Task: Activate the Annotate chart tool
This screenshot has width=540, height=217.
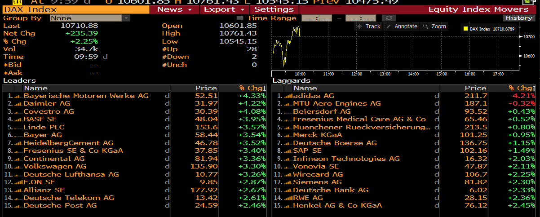Action: point(402,27)
